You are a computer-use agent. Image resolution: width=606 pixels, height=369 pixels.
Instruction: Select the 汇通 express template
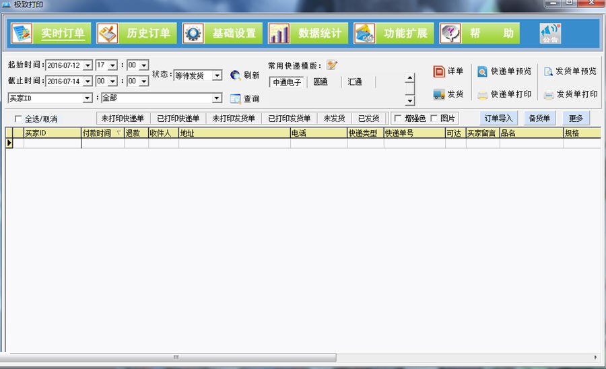[x=354, y=82]
